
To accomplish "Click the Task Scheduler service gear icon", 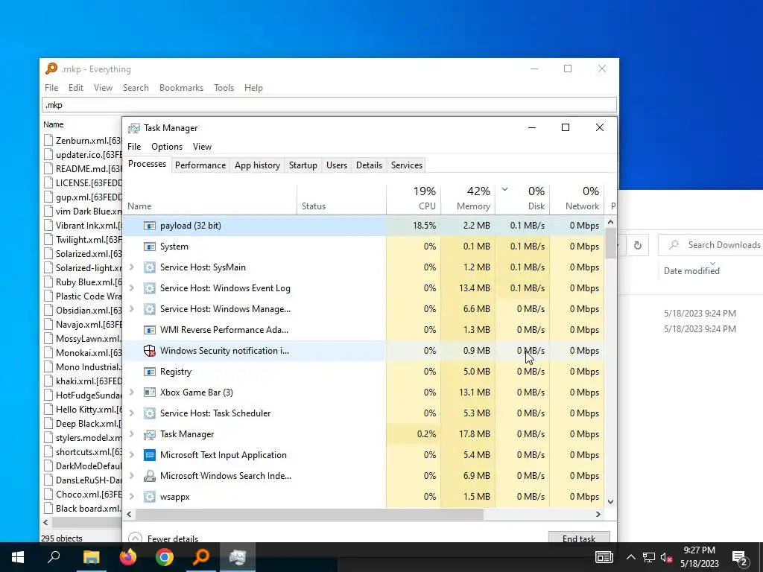I will click(x=149, y=413).
